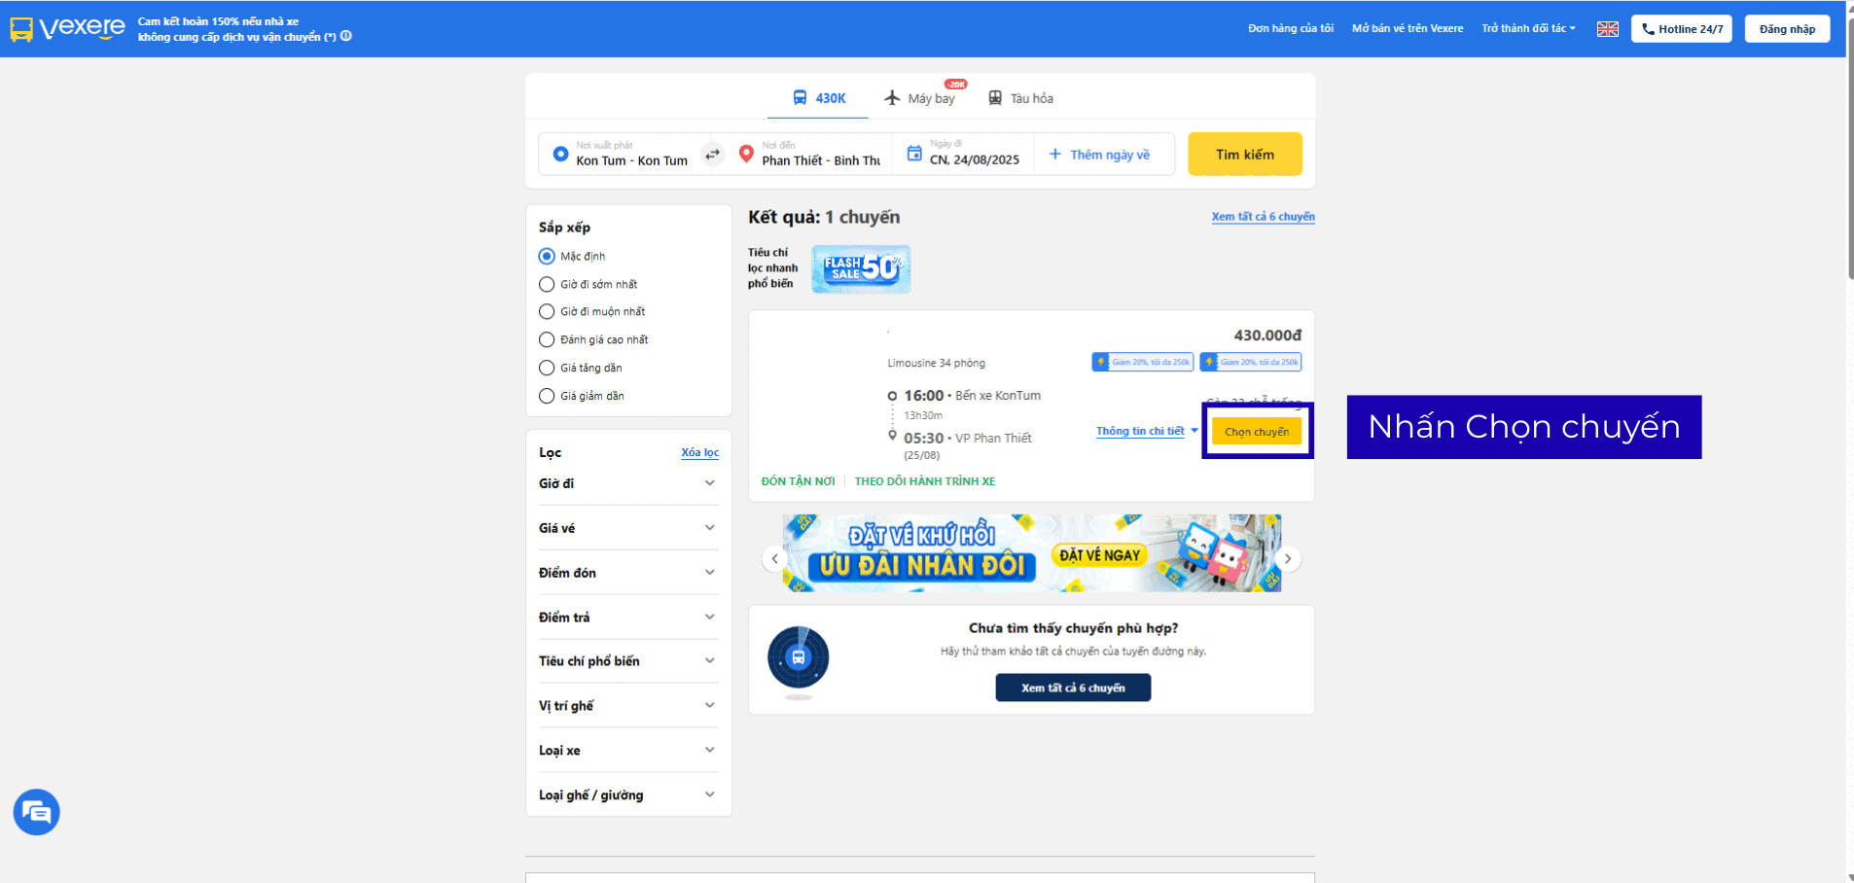This screenshot has height=883, width=1854.
Task: Switch to the 'Máy bay' tab
Action: point(920,98)
